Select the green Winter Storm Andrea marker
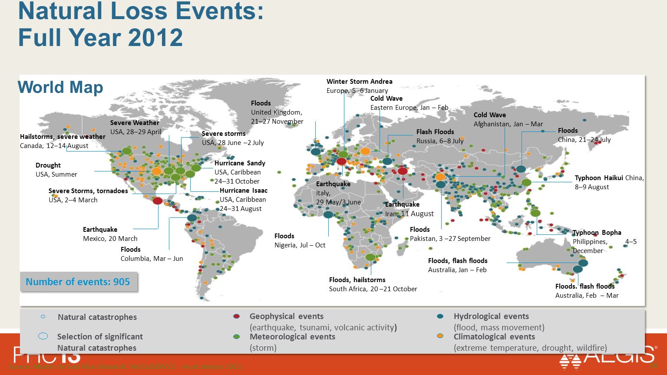667x375 pixels. point(343,154)
